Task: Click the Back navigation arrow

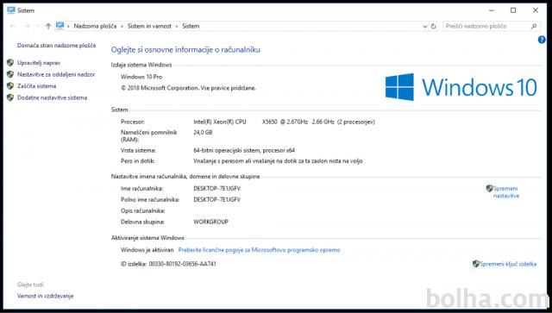Action: [13, 26]
